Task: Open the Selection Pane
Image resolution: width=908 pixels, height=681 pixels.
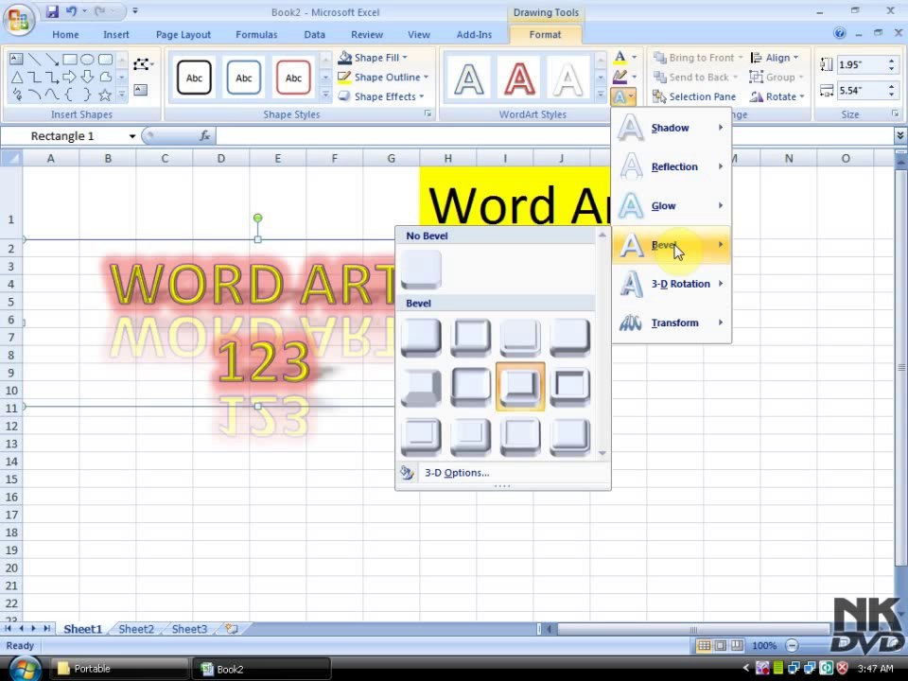Action: pyautogui.click(x=694, y=96)
